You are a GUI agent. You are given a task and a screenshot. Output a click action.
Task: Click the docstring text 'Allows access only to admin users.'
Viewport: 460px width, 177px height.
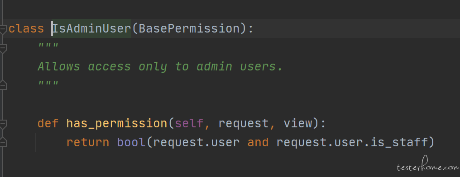(x=160, y=67)
